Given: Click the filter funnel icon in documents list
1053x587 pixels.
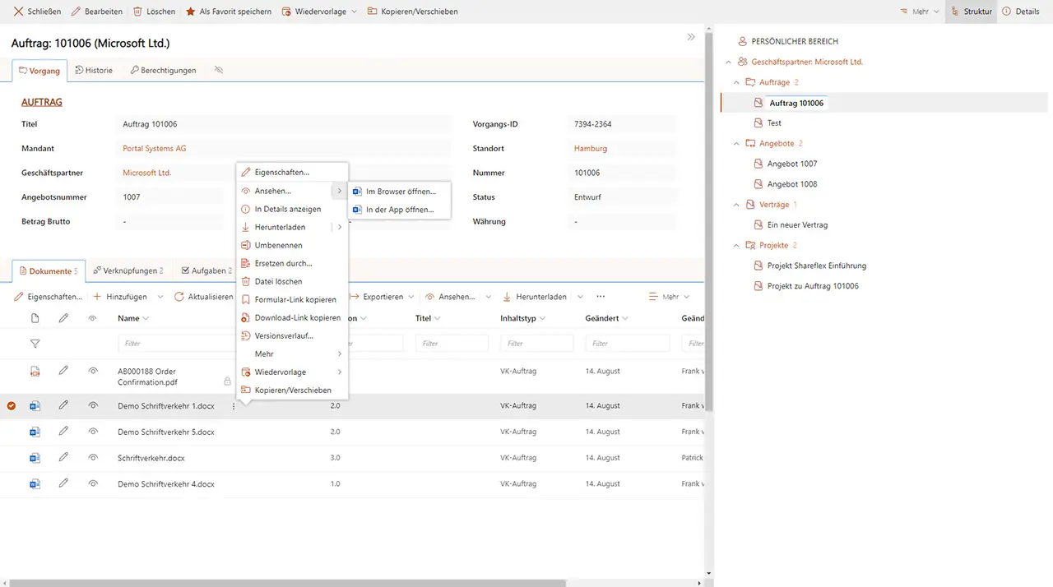Looking at the screenshot, I should pyautogui.click(x=35, y=344).
